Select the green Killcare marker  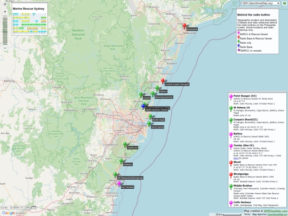click(157, 89)
